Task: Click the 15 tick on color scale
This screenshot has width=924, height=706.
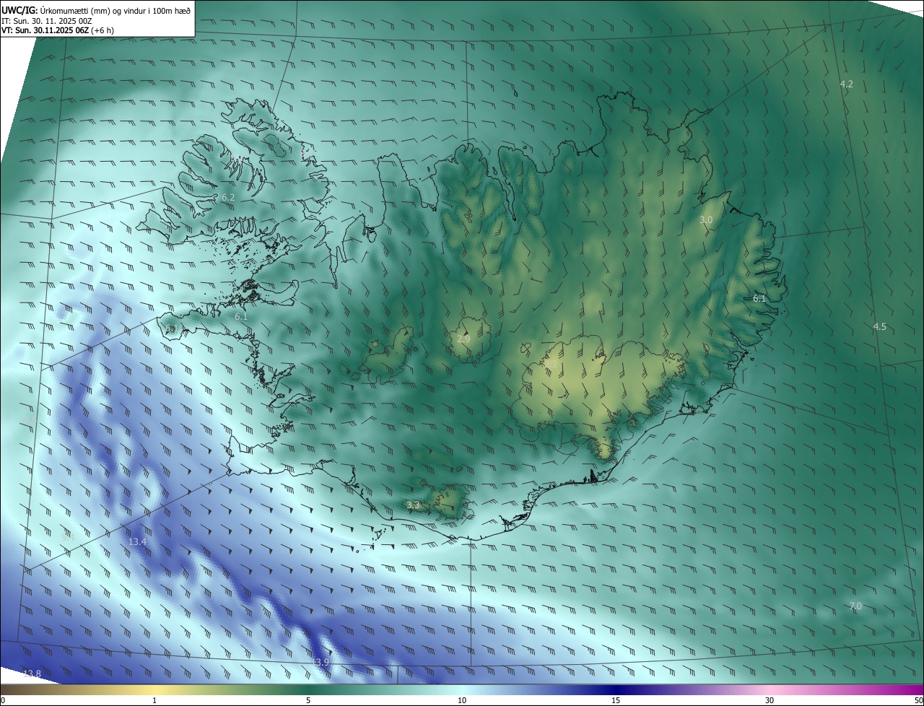Action: click(616, 700)
